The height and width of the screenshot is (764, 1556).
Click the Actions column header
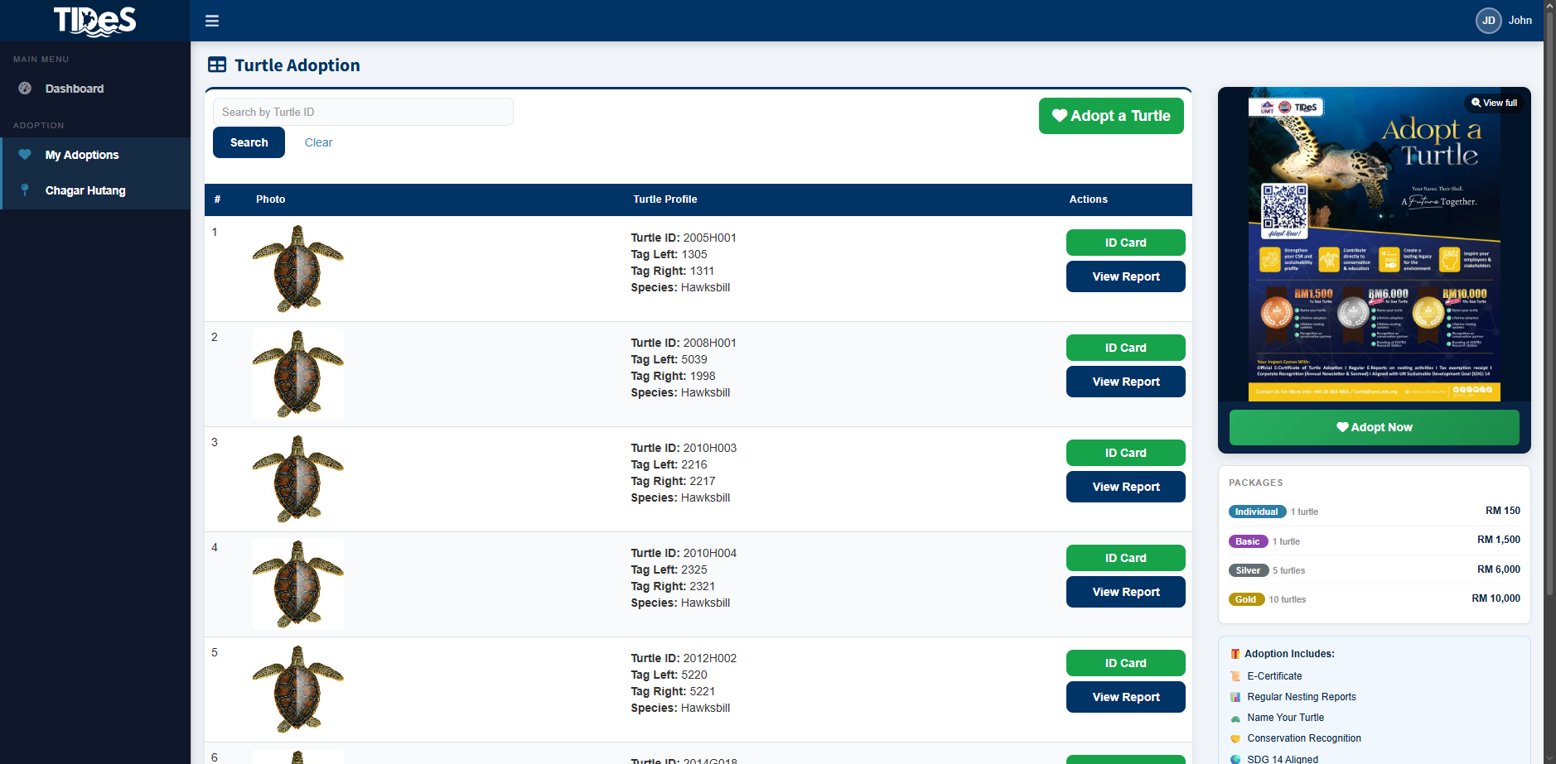[x=1088, y=199]
